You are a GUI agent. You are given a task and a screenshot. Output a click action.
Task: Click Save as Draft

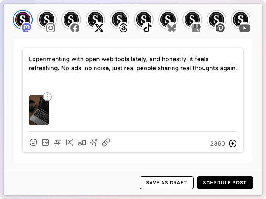click(x=166, y=183)
